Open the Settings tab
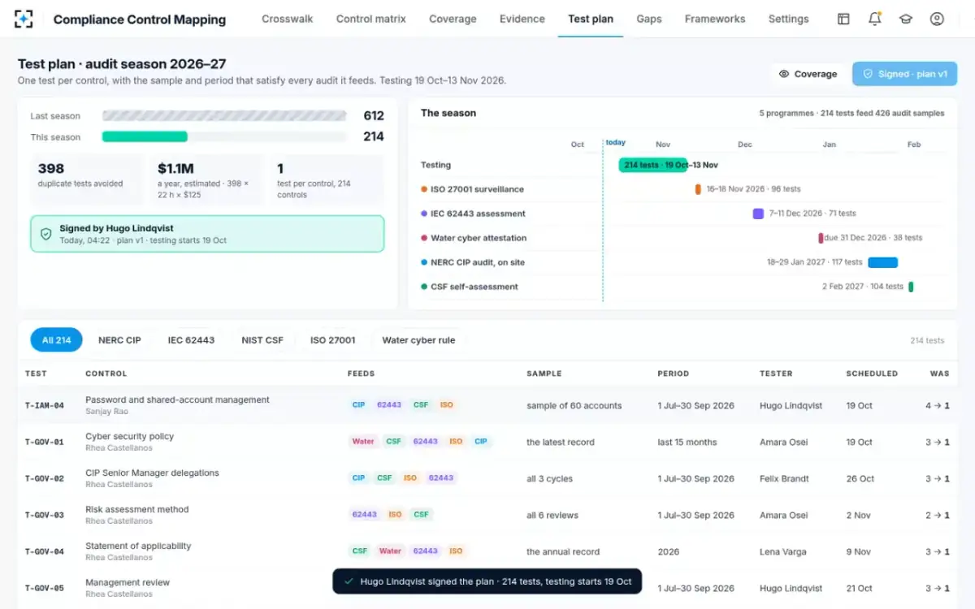The height and width of the screenshot is (609, 975). (788, 19)
